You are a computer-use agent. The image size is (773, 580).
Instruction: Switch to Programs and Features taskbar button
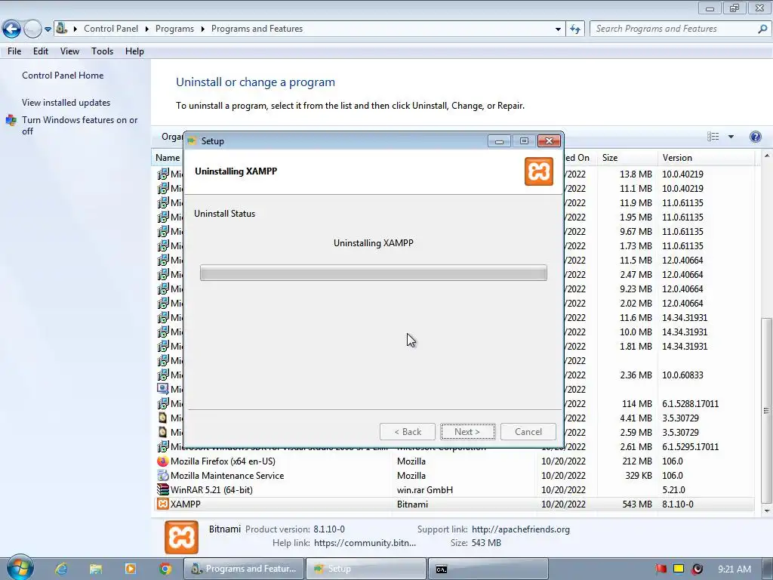point(244,569)
